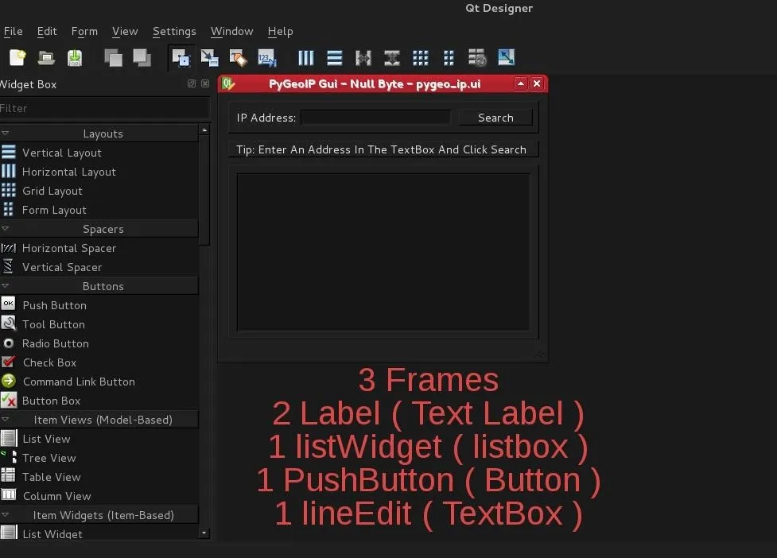This screenshot has width=777, height=558.
Task: Collapse the Item Views (Model-Based) category
Action: [6, 420]
